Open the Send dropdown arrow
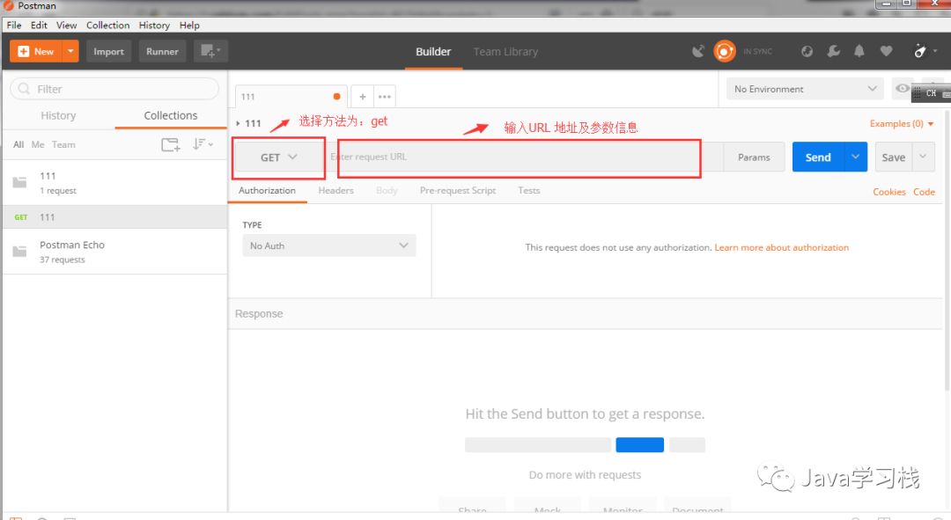This screenshot has height=520, width=951. click(855, 157)
